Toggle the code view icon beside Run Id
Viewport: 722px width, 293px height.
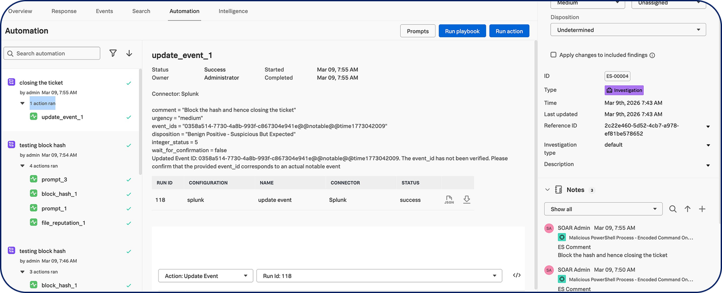[517, 275]
